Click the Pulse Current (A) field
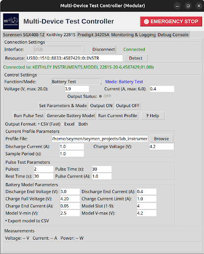The width and height of the screenshot is (204, 254). pos(102,176)
